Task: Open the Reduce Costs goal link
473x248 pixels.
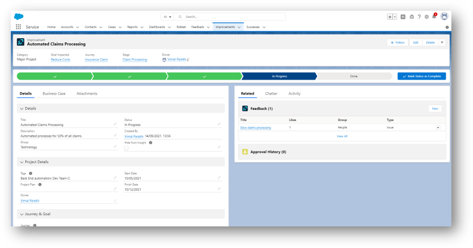Action: click(60, 59)
